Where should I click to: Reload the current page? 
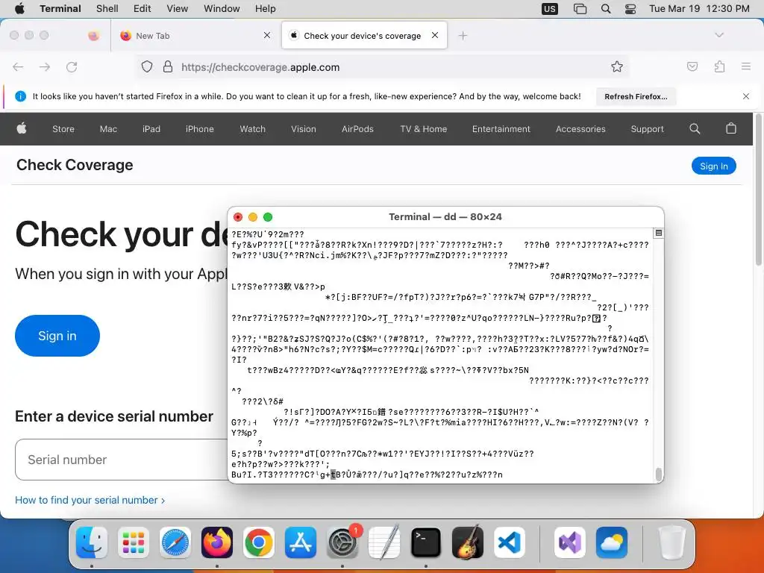(72, 66)
